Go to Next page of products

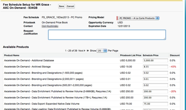click(x=82, y=51)
